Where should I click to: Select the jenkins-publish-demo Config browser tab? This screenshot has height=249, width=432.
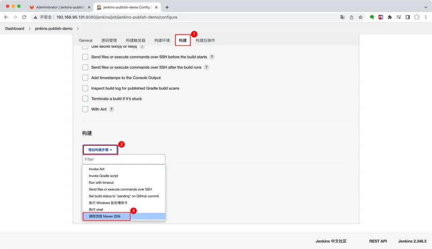[127, 8]
